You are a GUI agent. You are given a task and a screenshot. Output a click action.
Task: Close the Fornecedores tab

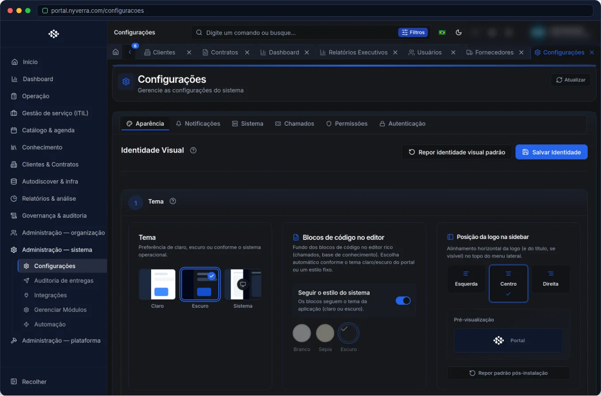tap(521, 52)
